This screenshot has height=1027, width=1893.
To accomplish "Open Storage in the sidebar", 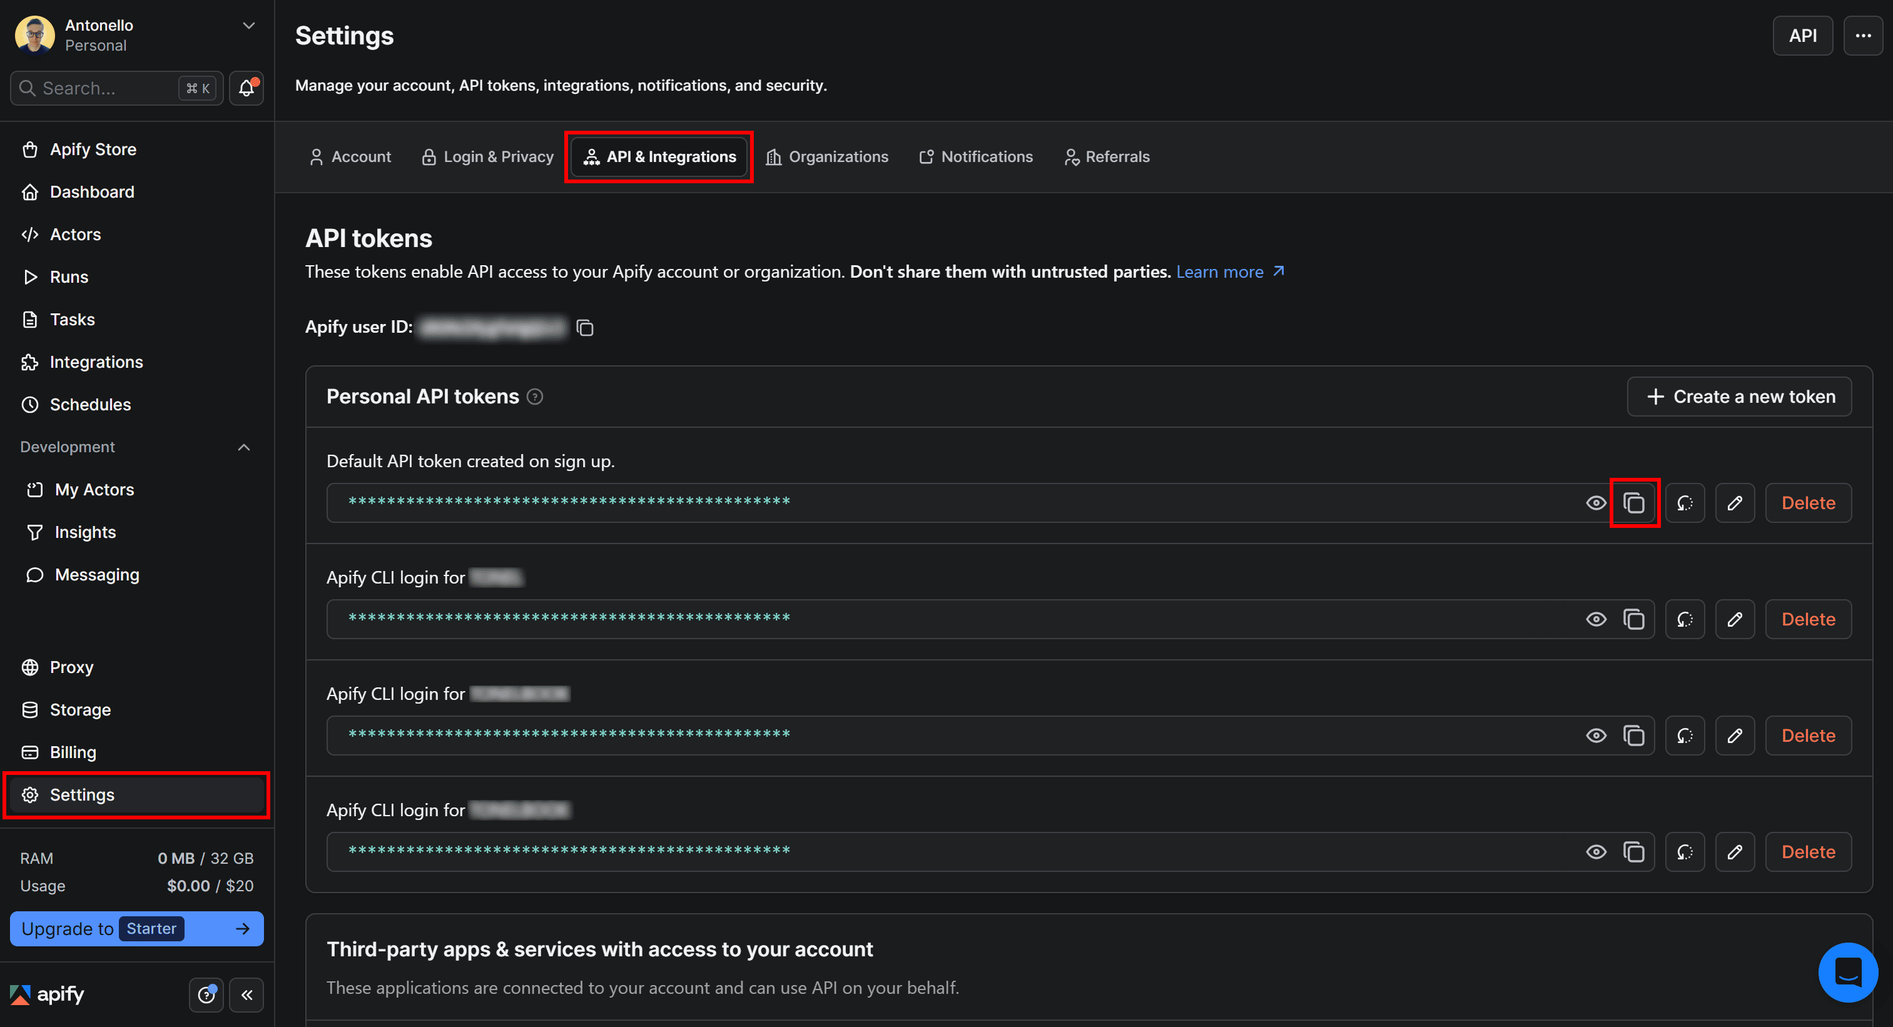I will point(136,711).
